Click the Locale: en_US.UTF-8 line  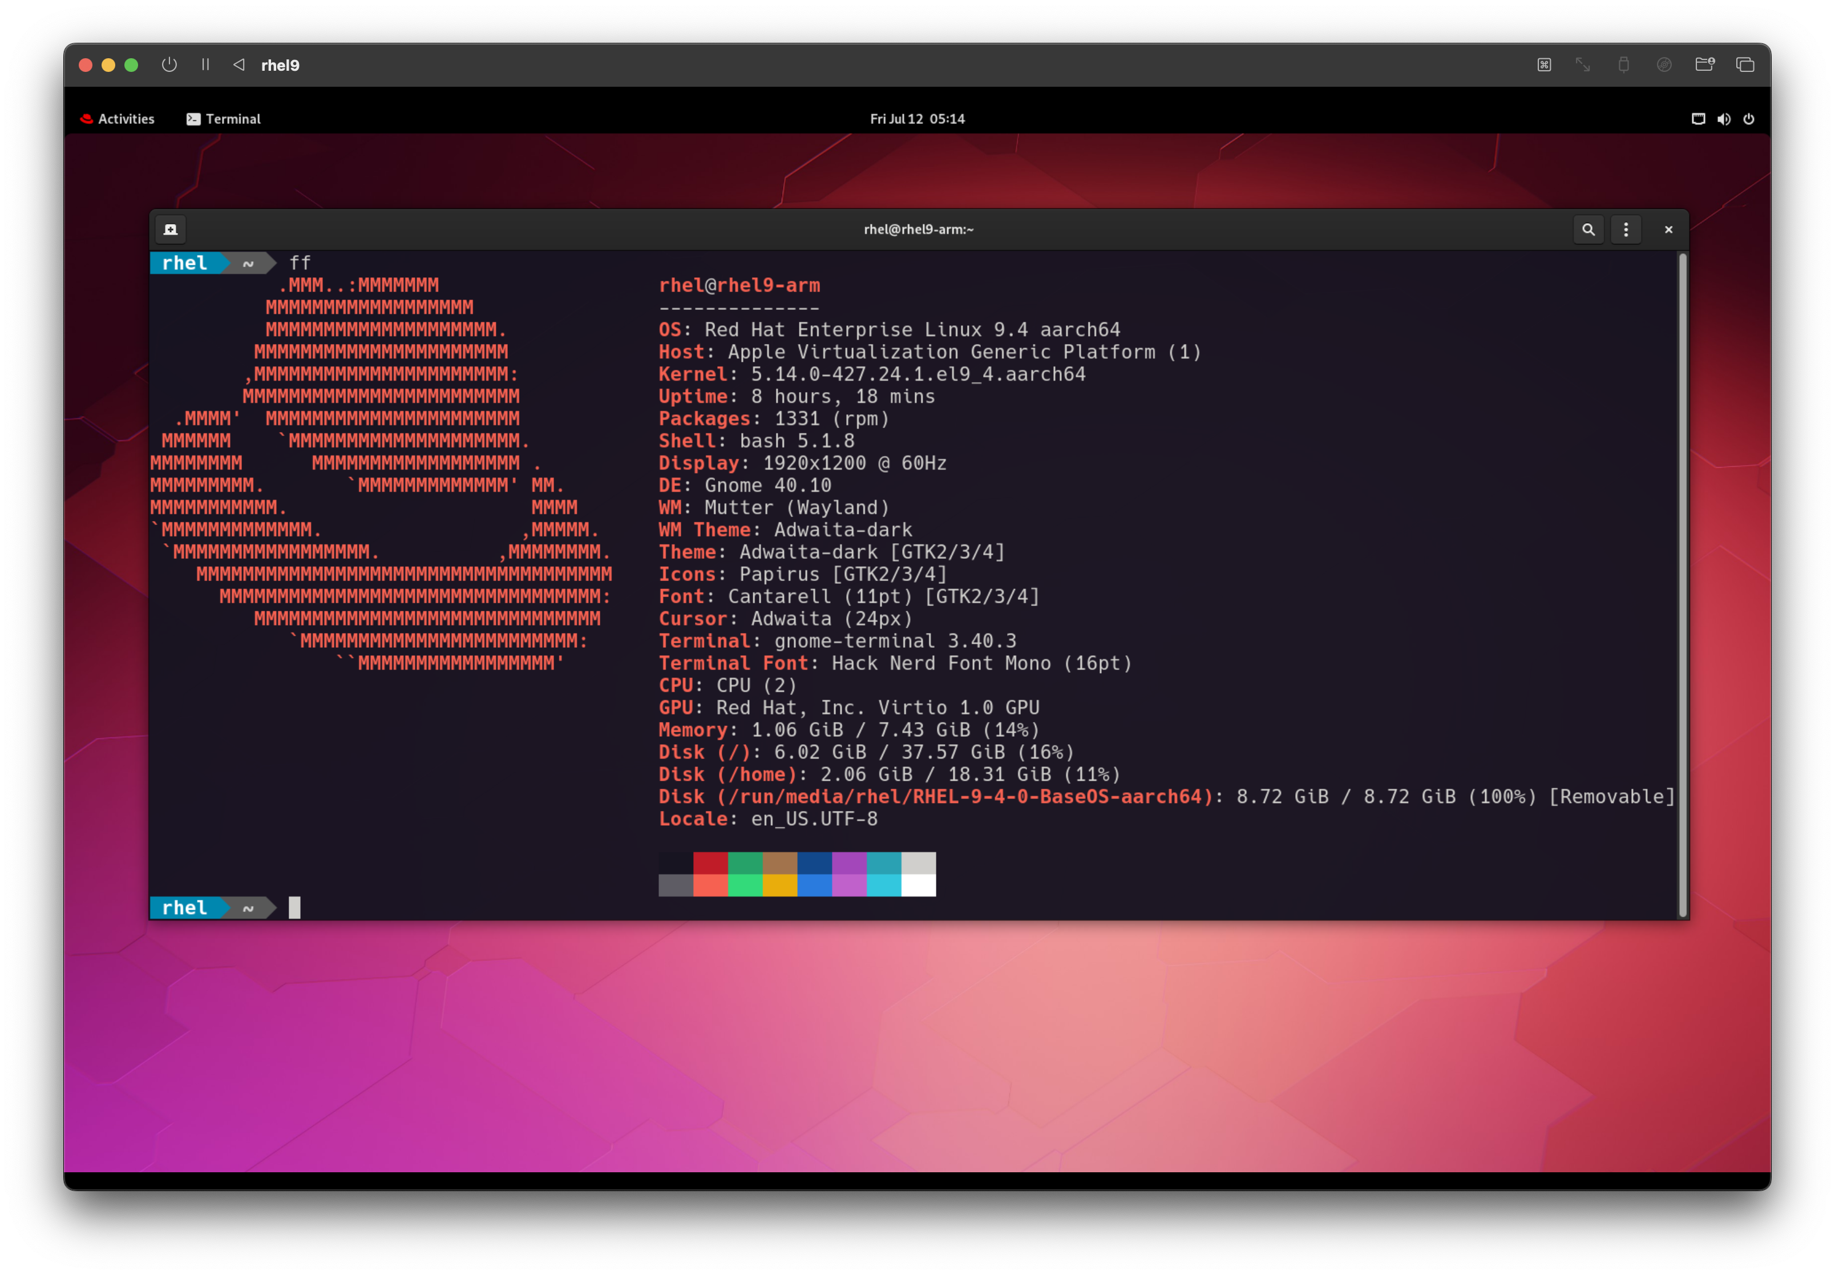point(768,820)
